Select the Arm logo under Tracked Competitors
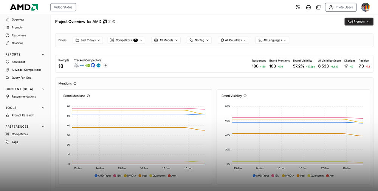Image resolution: width=378 pixels, height=191 pixels. [x=98, y=65]
